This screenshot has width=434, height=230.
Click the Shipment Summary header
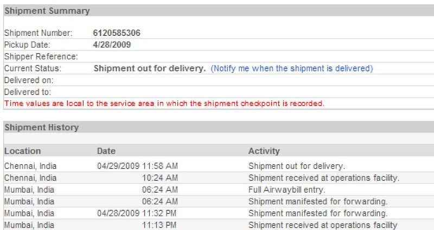[x=47, y=11]
